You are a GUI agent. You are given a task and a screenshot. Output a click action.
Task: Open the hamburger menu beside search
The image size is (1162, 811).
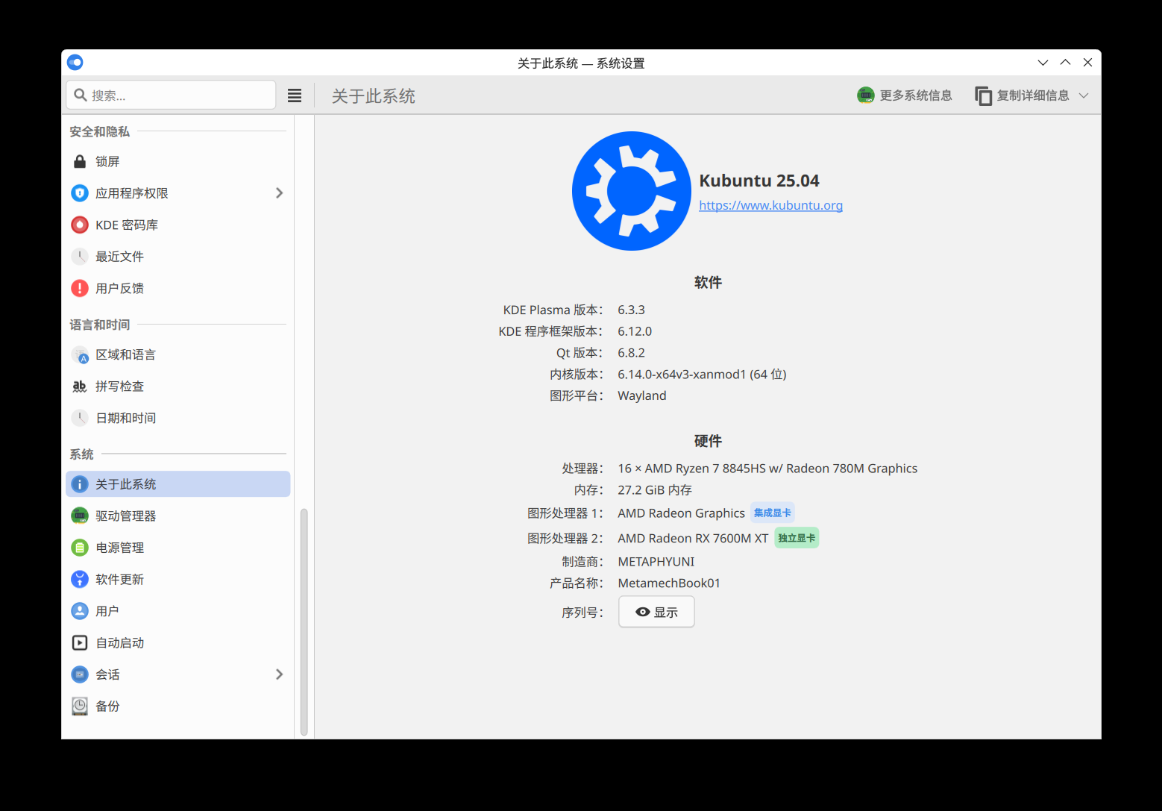(x=295, y=95)
